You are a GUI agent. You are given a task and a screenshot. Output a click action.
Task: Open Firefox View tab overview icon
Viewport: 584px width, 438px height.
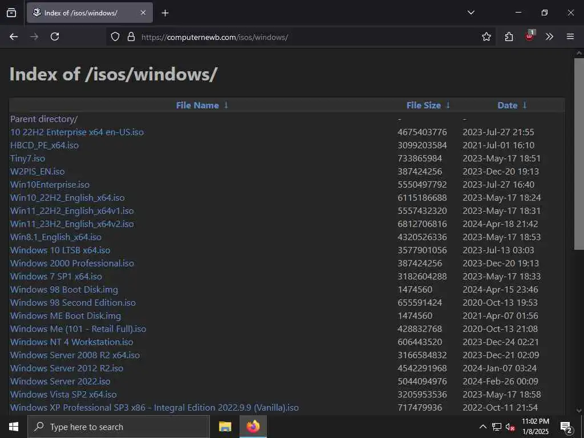pos(11,13)
